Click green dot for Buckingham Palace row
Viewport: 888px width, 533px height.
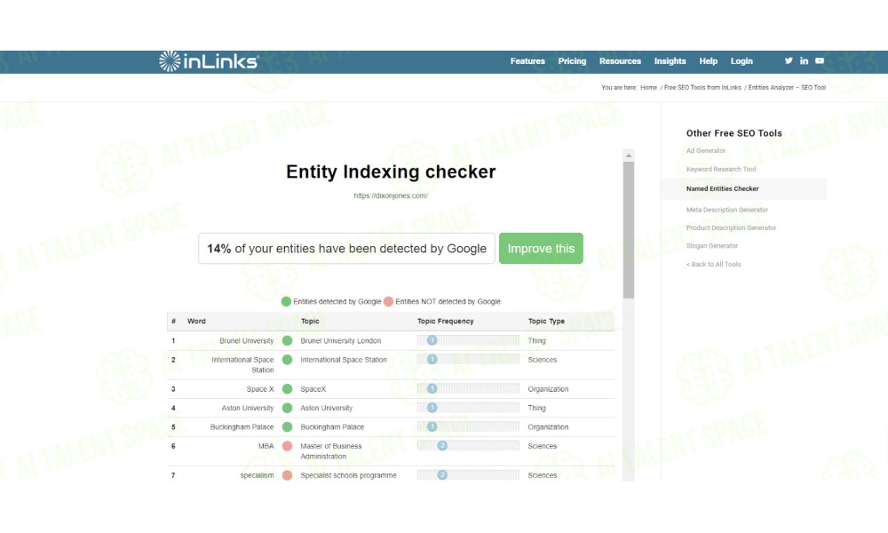point(287,427)
